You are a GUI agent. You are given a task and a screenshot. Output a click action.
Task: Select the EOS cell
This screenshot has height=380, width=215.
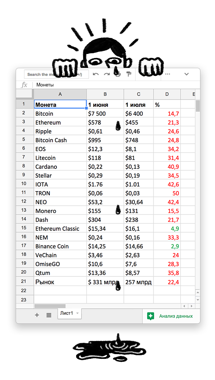pos(60,149)
